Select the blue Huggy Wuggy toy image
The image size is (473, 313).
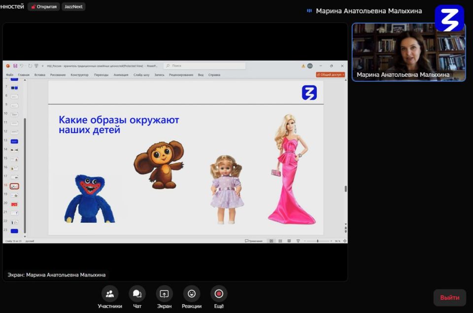(x=90, y=199)
